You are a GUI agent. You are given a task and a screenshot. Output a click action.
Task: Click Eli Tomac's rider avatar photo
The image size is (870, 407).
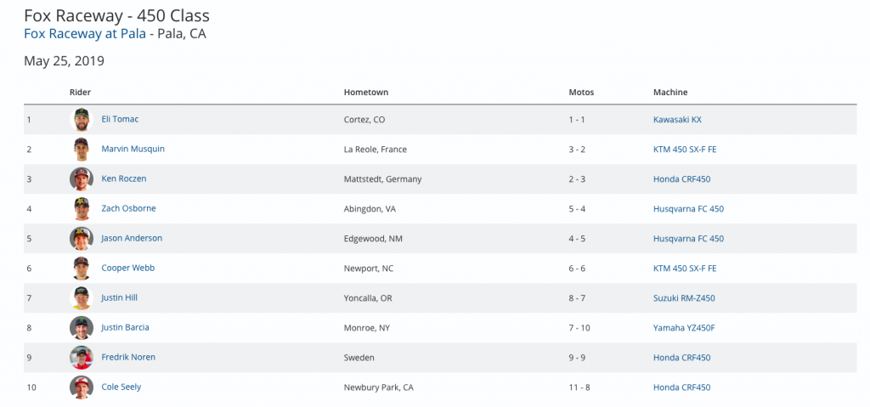[x=82, y=120]
